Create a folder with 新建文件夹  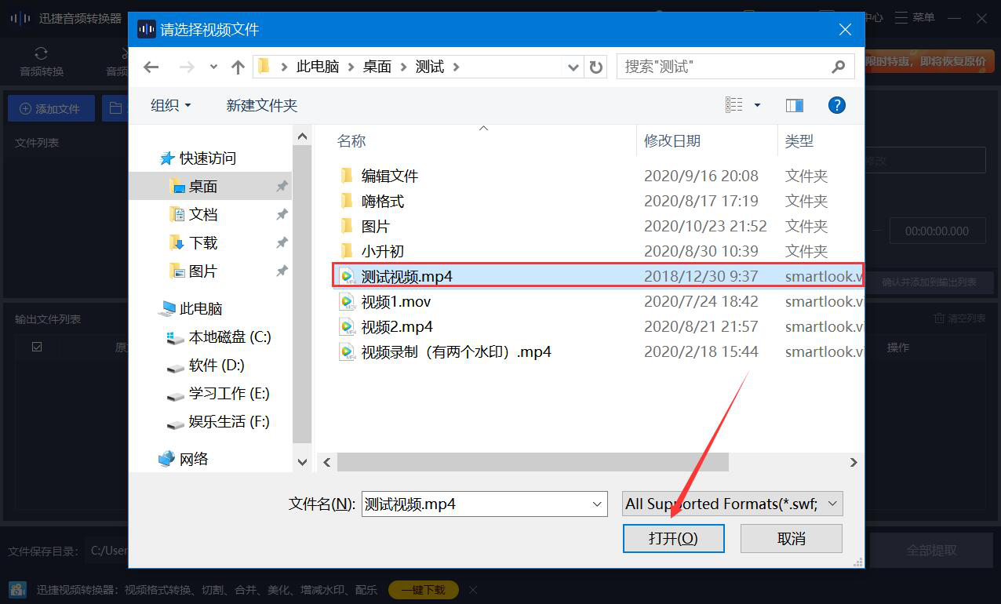tap(262, 105)
